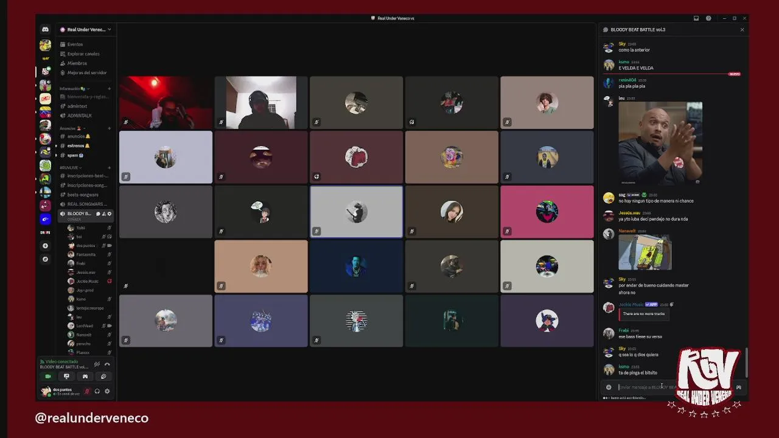Select the pink background participant tile
Viewport: 779px width, 438px height.
coord(547,212)
